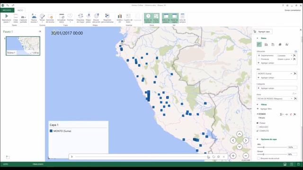This screenshot has height=170, width=303.
Task: Remove MONTO (Suma) height field
Action: pos(295,74)
